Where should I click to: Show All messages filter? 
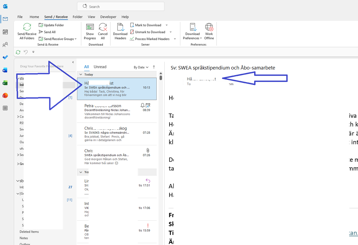click(86, 67)
